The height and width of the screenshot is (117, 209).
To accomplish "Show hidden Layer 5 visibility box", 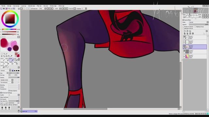I will pos(184,41).
